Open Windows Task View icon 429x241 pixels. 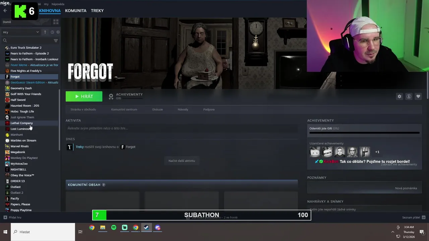[x=80, y=232]
